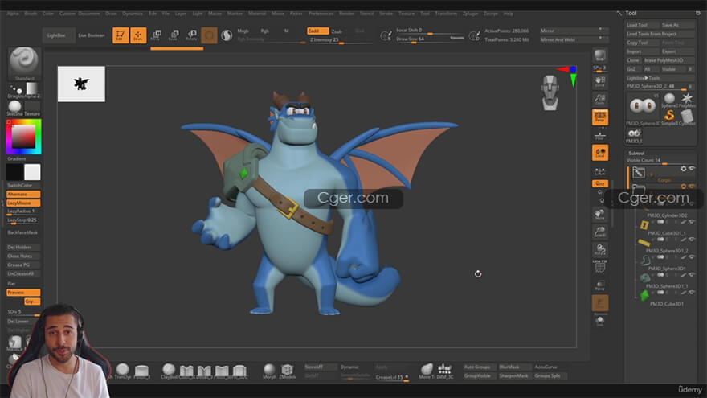707x398 pixels.
Task: Click the Transp transparency icon
Action: click(599, 285)
